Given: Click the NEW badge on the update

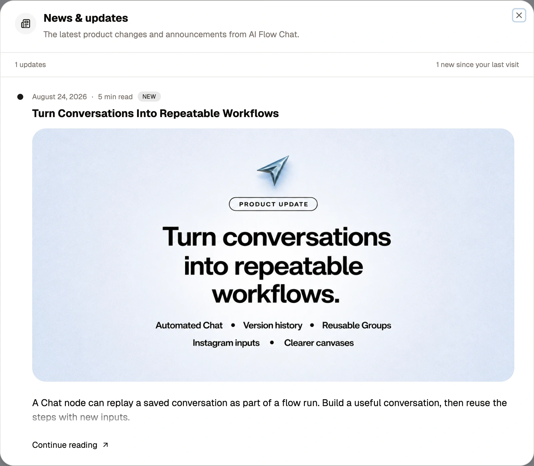Looking at the screenshot, I should pos(149,97).
